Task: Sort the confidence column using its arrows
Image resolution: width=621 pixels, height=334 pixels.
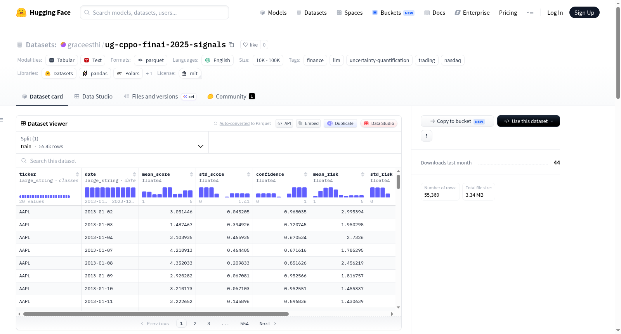Action: pyautogui.click(x=305, y=174)
